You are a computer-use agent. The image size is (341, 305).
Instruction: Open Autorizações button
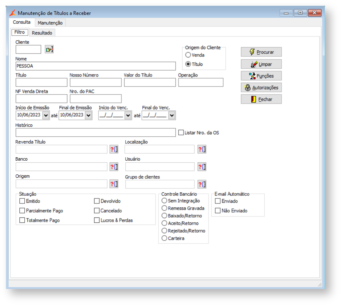(261, 88)
